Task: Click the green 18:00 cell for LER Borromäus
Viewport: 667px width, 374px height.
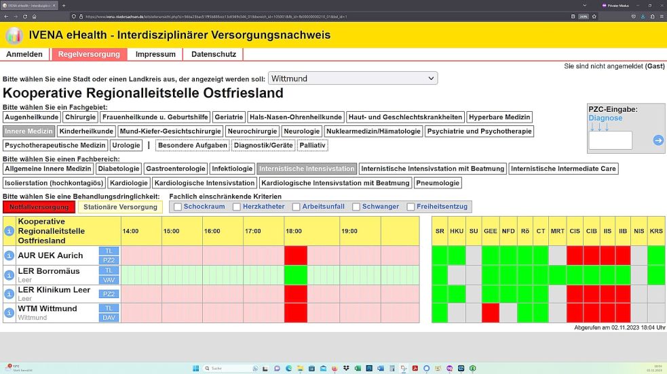Action: click(x=296, y=275)
